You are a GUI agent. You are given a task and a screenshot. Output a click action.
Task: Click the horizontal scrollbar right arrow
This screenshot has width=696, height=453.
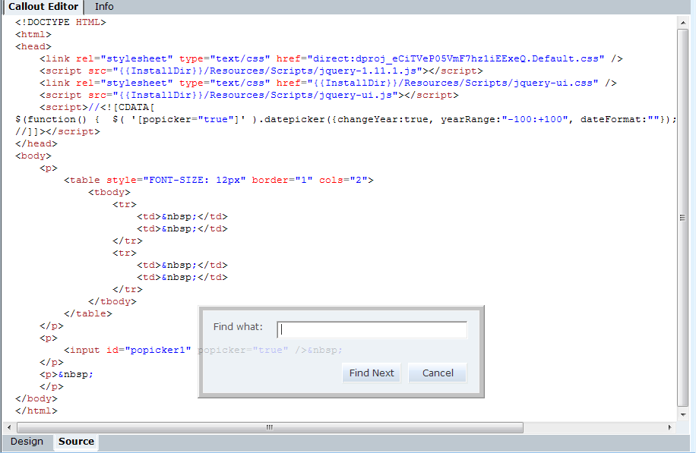669,428
